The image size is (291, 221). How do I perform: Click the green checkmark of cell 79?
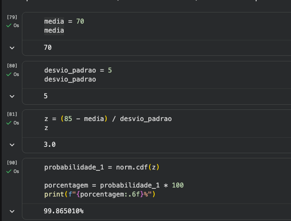[9, 26]
